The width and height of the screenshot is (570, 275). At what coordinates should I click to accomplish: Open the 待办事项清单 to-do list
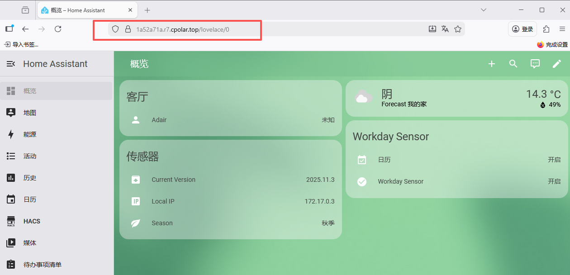point(57,265)
